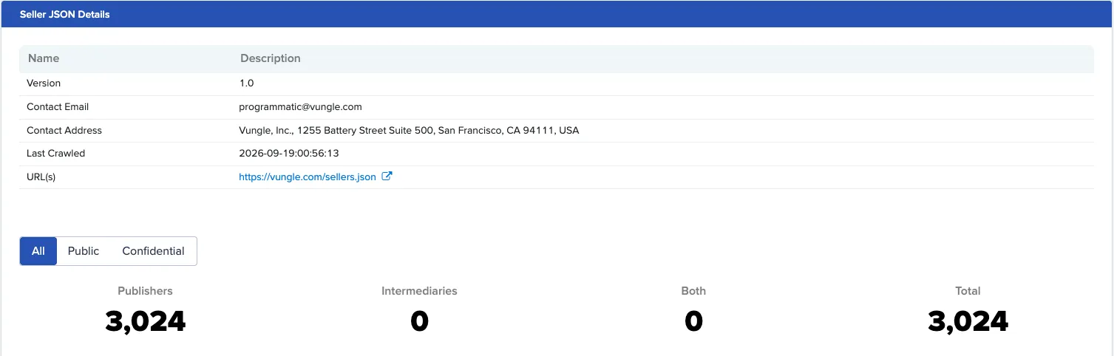1114x356 pixels.
Task: Open the external link icon beside sellers.json
Action: [x=387, y=177]
